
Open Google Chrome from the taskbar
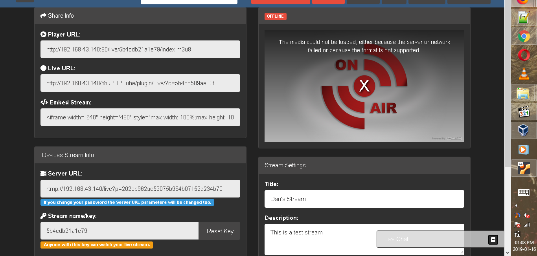click(524, 36)
